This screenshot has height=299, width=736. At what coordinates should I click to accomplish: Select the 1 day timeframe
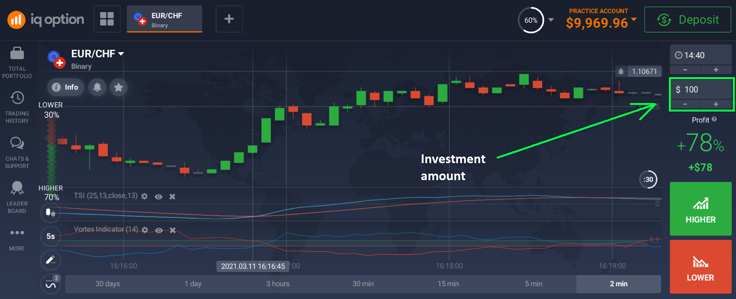pos(193,284)
